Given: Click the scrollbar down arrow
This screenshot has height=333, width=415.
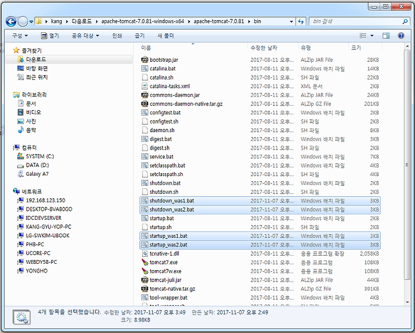Looking at the screenshot, I should (407, 302).
